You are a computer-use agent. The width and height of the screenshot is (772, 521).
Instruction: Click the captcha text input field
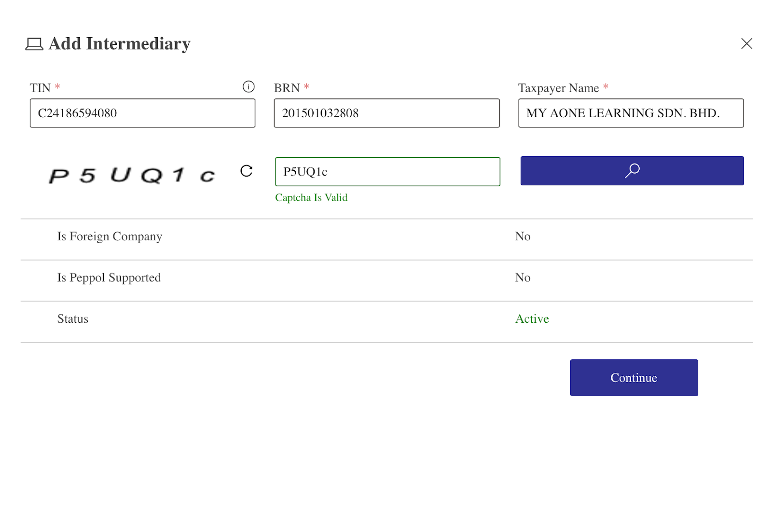tap(388, 172)
